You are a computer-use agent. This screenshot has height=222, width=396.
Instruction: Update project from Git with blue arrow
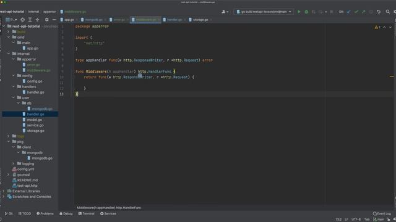point(349,12)
